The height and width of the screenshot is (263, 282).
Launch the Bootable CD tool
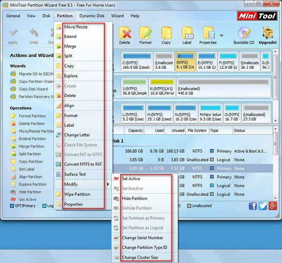[x=244, y=33]
